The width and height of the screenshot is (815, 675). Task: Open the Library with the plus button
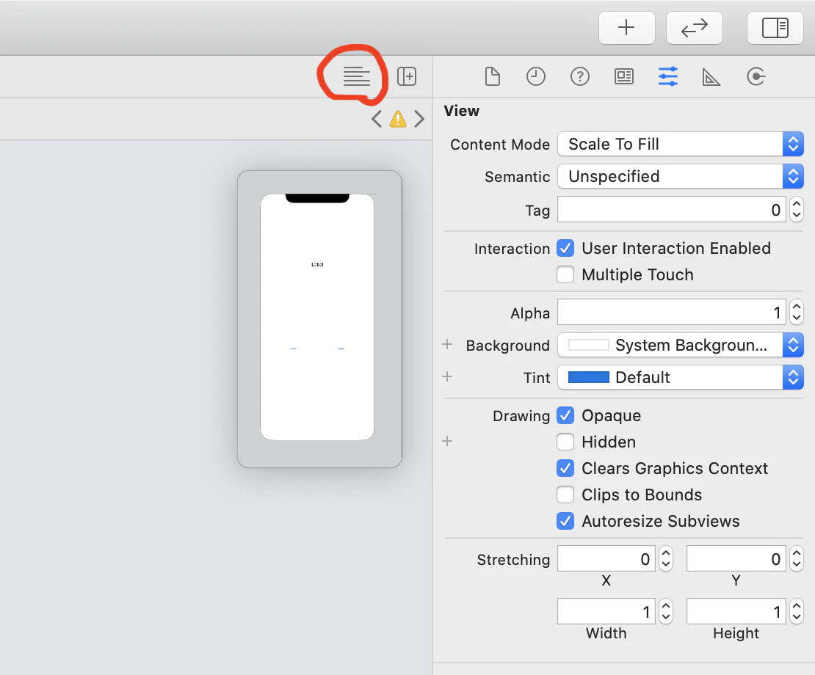click(x=626, y=28)
